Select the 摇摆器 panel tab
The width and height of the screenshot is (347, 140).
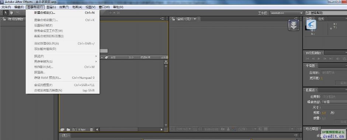point(310,90)
